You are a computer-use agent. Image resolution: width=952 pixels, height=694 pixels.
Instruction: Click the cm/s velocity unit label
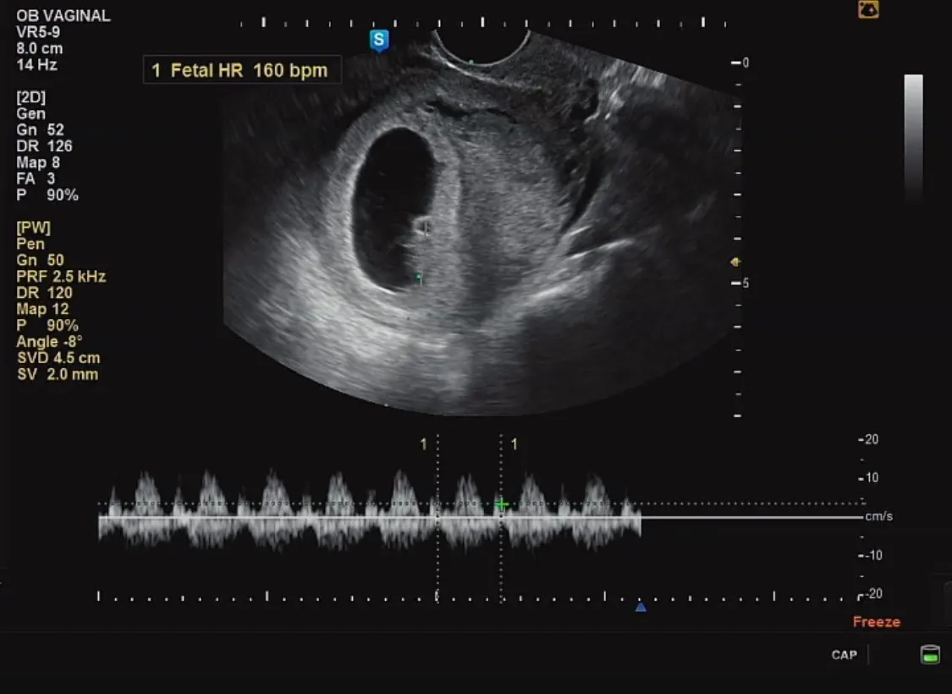[878, 516]
